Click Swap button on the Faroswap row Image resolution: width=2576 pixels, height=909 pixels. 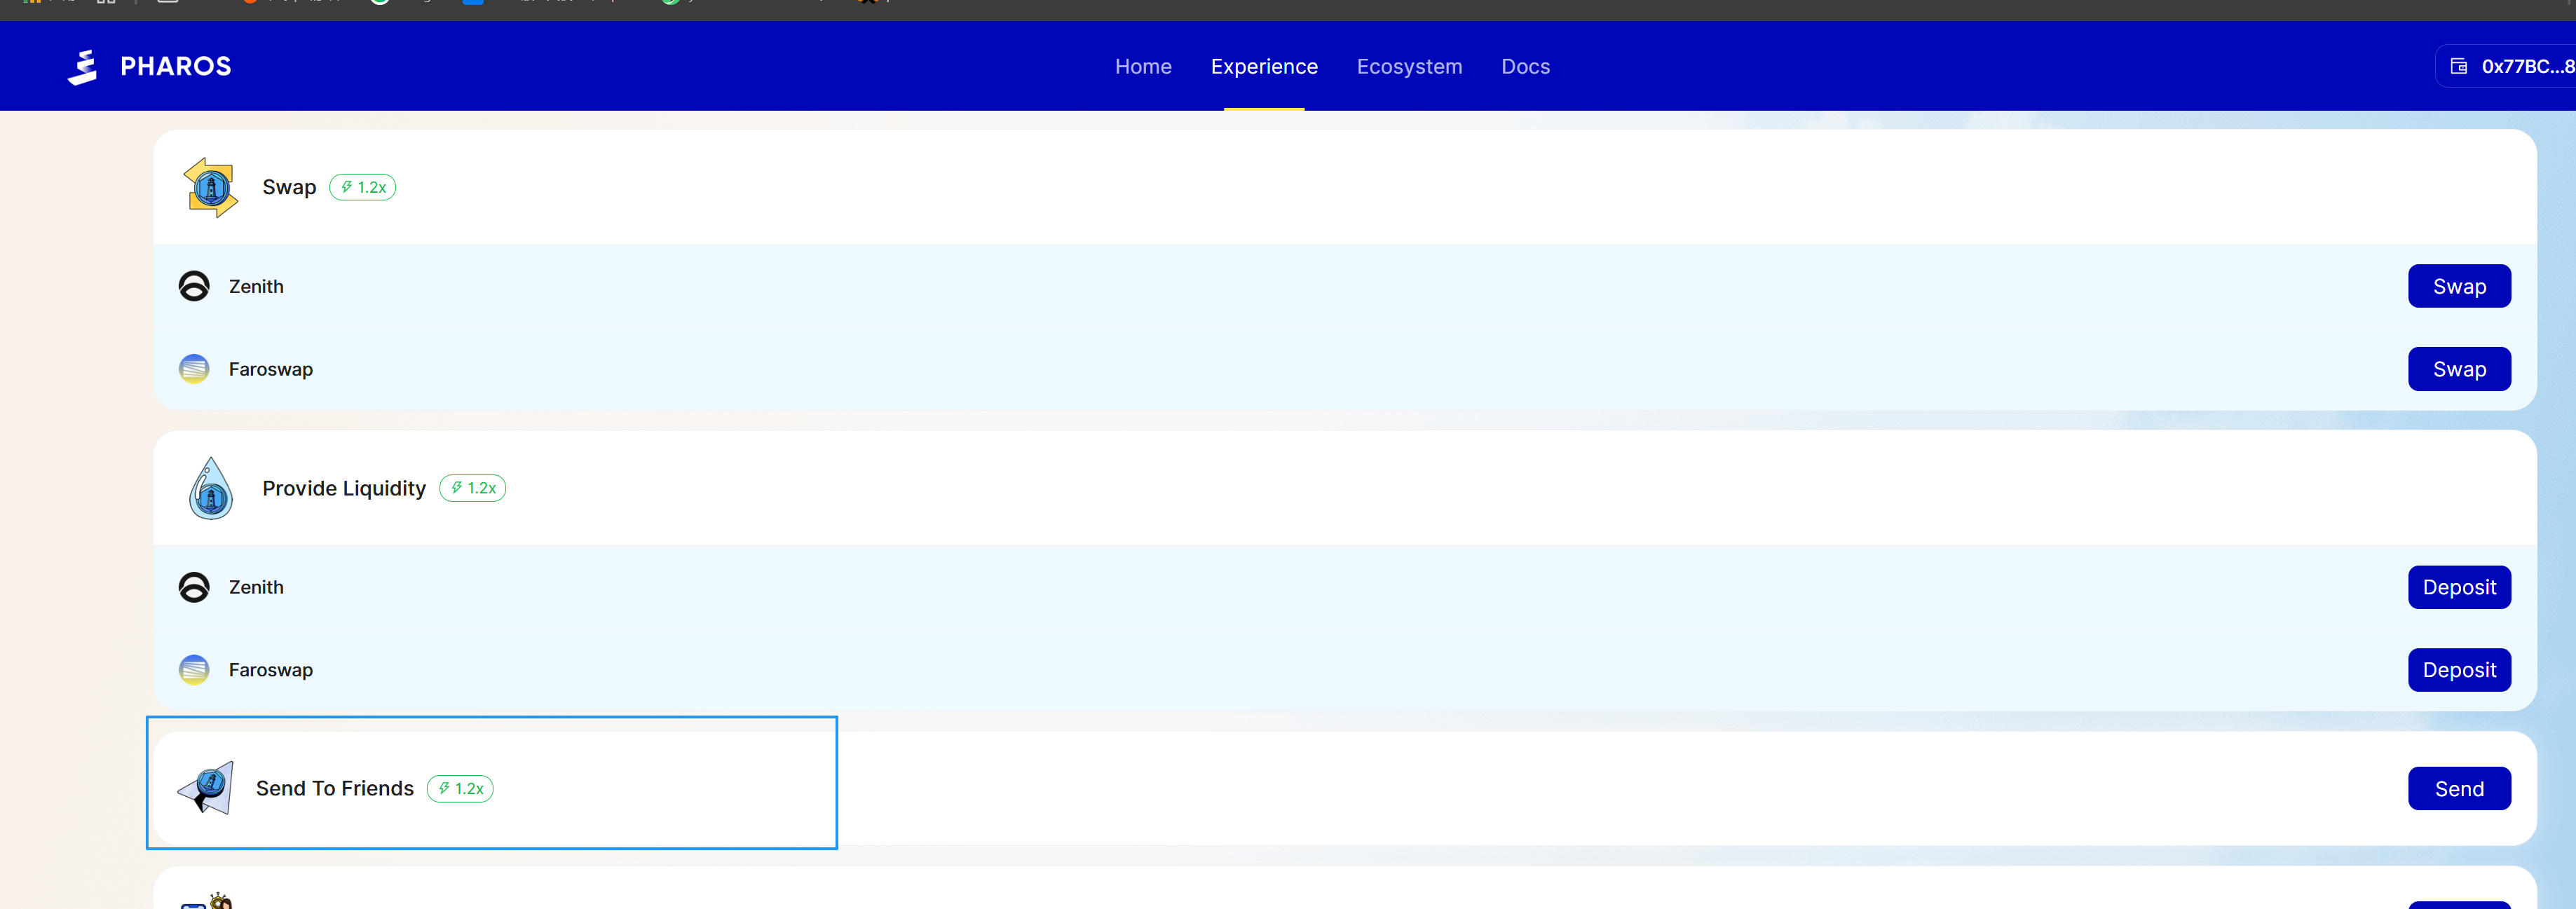coord(2459,369)
